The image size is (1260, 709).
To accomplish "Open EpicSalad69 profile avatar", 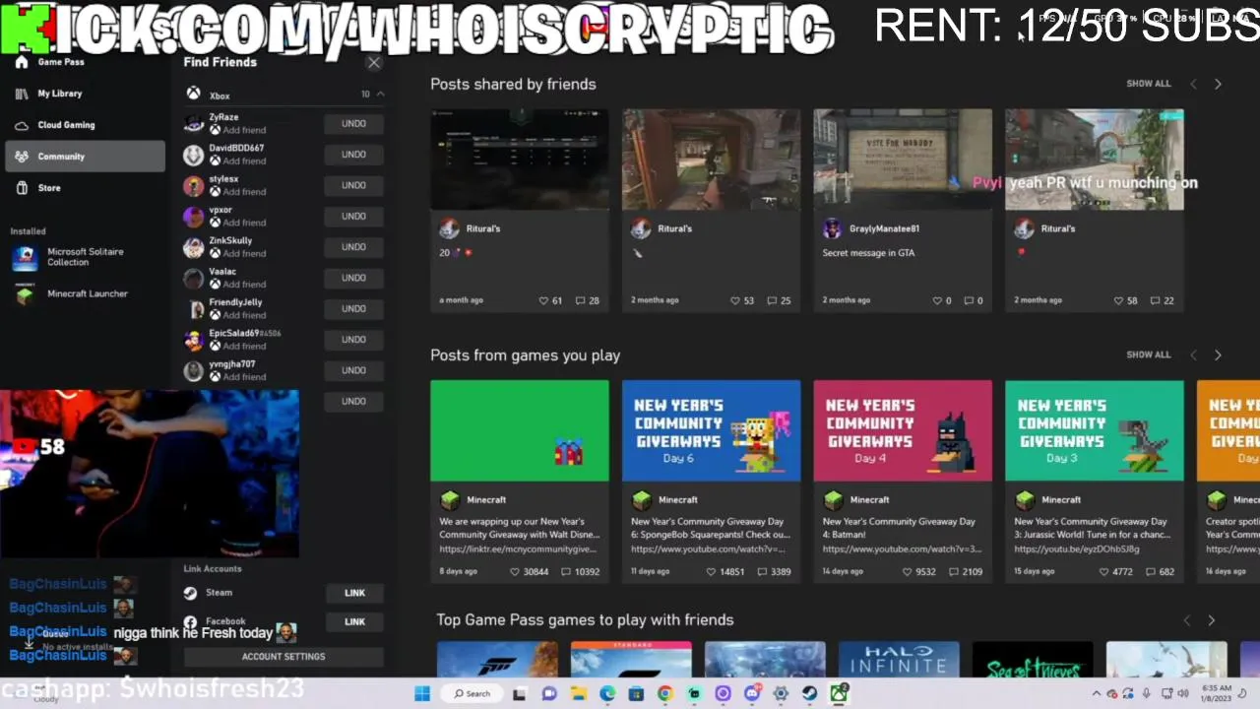I will pos(194,340).
